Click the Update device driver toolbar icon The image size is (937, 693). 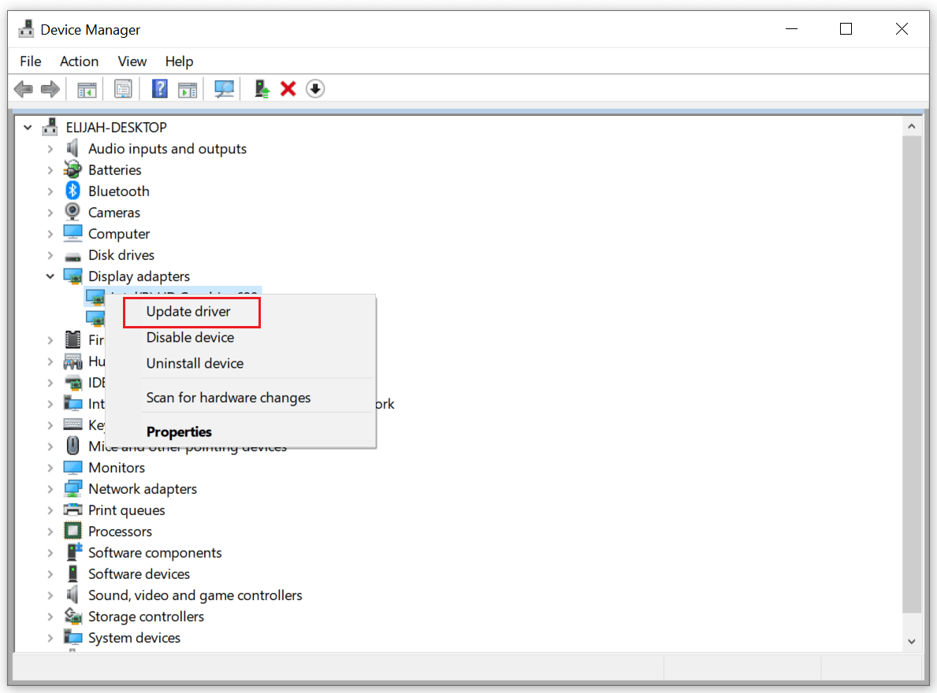click(x=262, y=89)
